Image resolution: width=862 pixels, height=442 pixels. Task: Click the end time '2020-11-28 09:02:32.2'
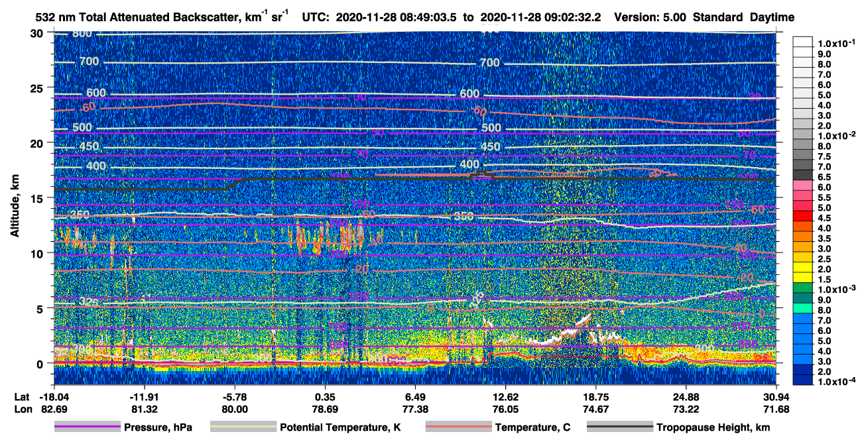pos(541,17)
